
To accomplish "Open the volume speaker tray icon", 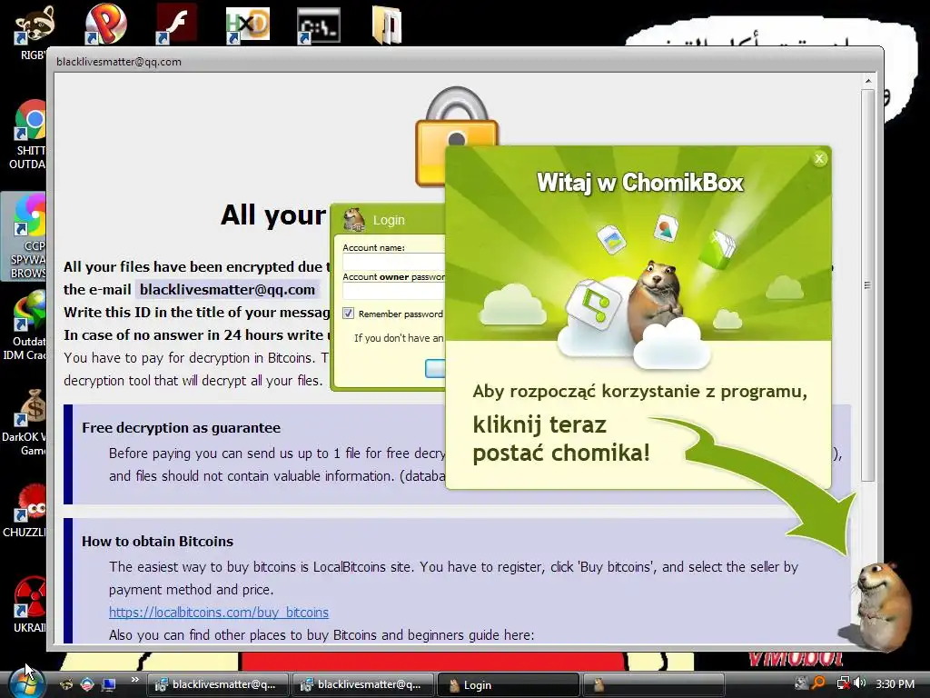I will [860, 683].
